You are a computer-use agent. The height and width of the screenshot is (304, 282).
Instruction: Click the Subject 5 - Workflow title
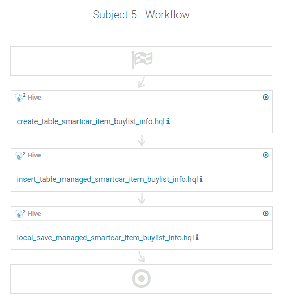pyautogui.click(x=141, y=15)
